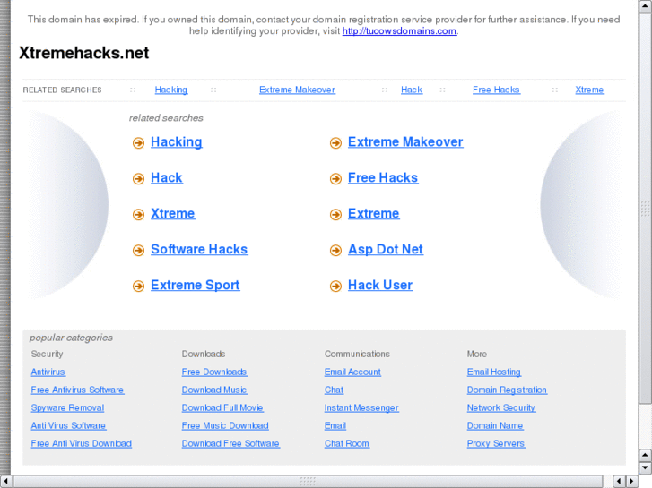Open the Free Antivirus Software link
This screenshot has width=652, height=488.
point(77,390)
